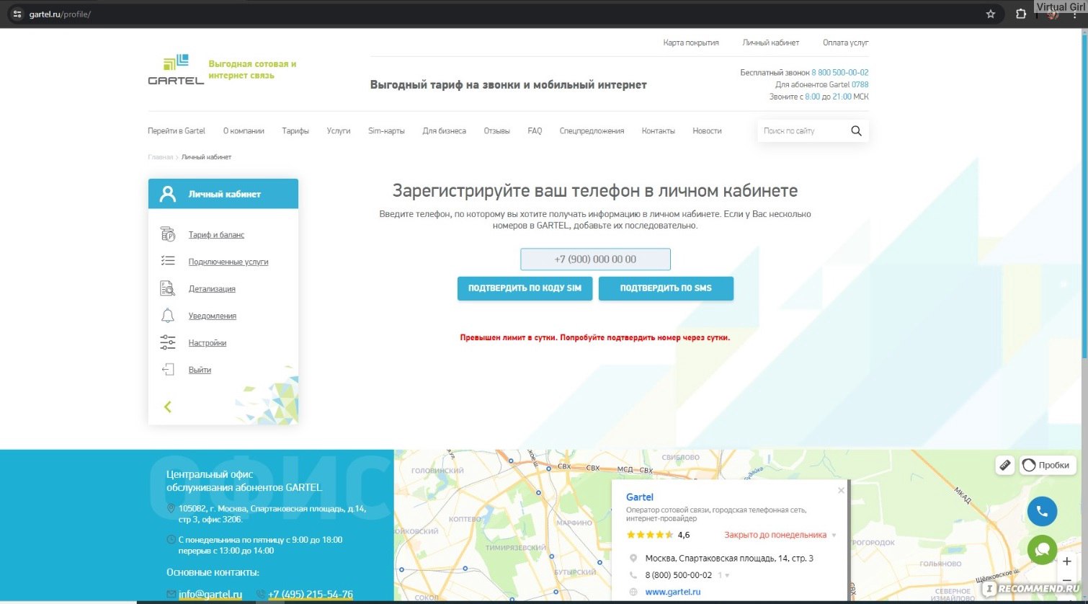Open Sim-карты menu item
1088x604 pixels.
[x=386, y=130]
